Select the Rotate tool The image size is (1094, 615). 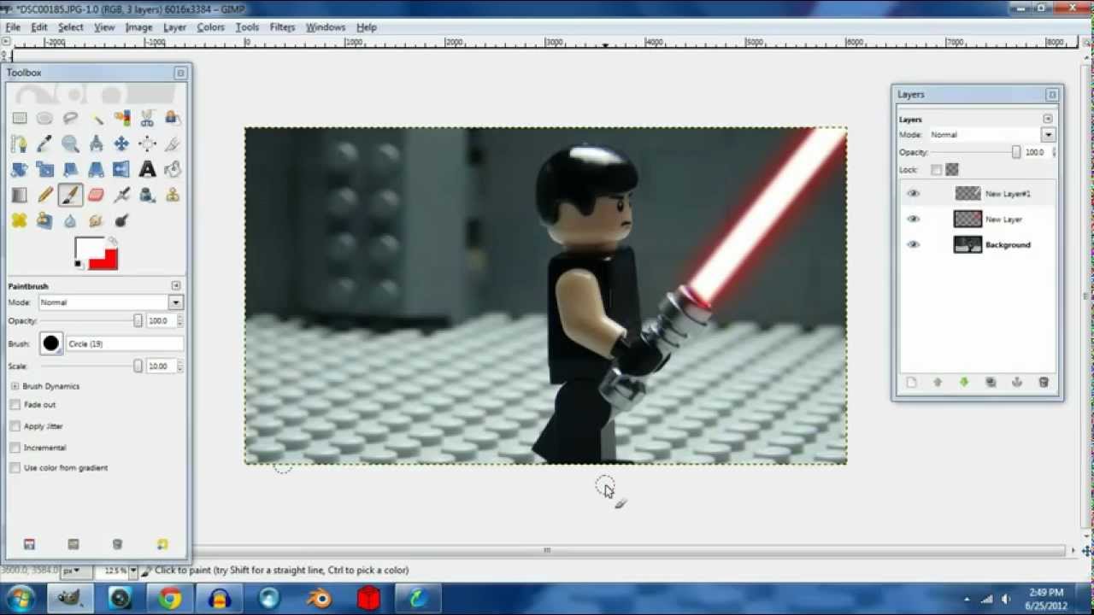19,169
